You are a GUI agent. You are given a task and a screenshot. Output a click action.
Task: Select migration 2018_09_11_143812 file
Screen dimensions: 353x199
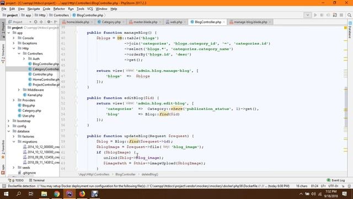(41, 163)
